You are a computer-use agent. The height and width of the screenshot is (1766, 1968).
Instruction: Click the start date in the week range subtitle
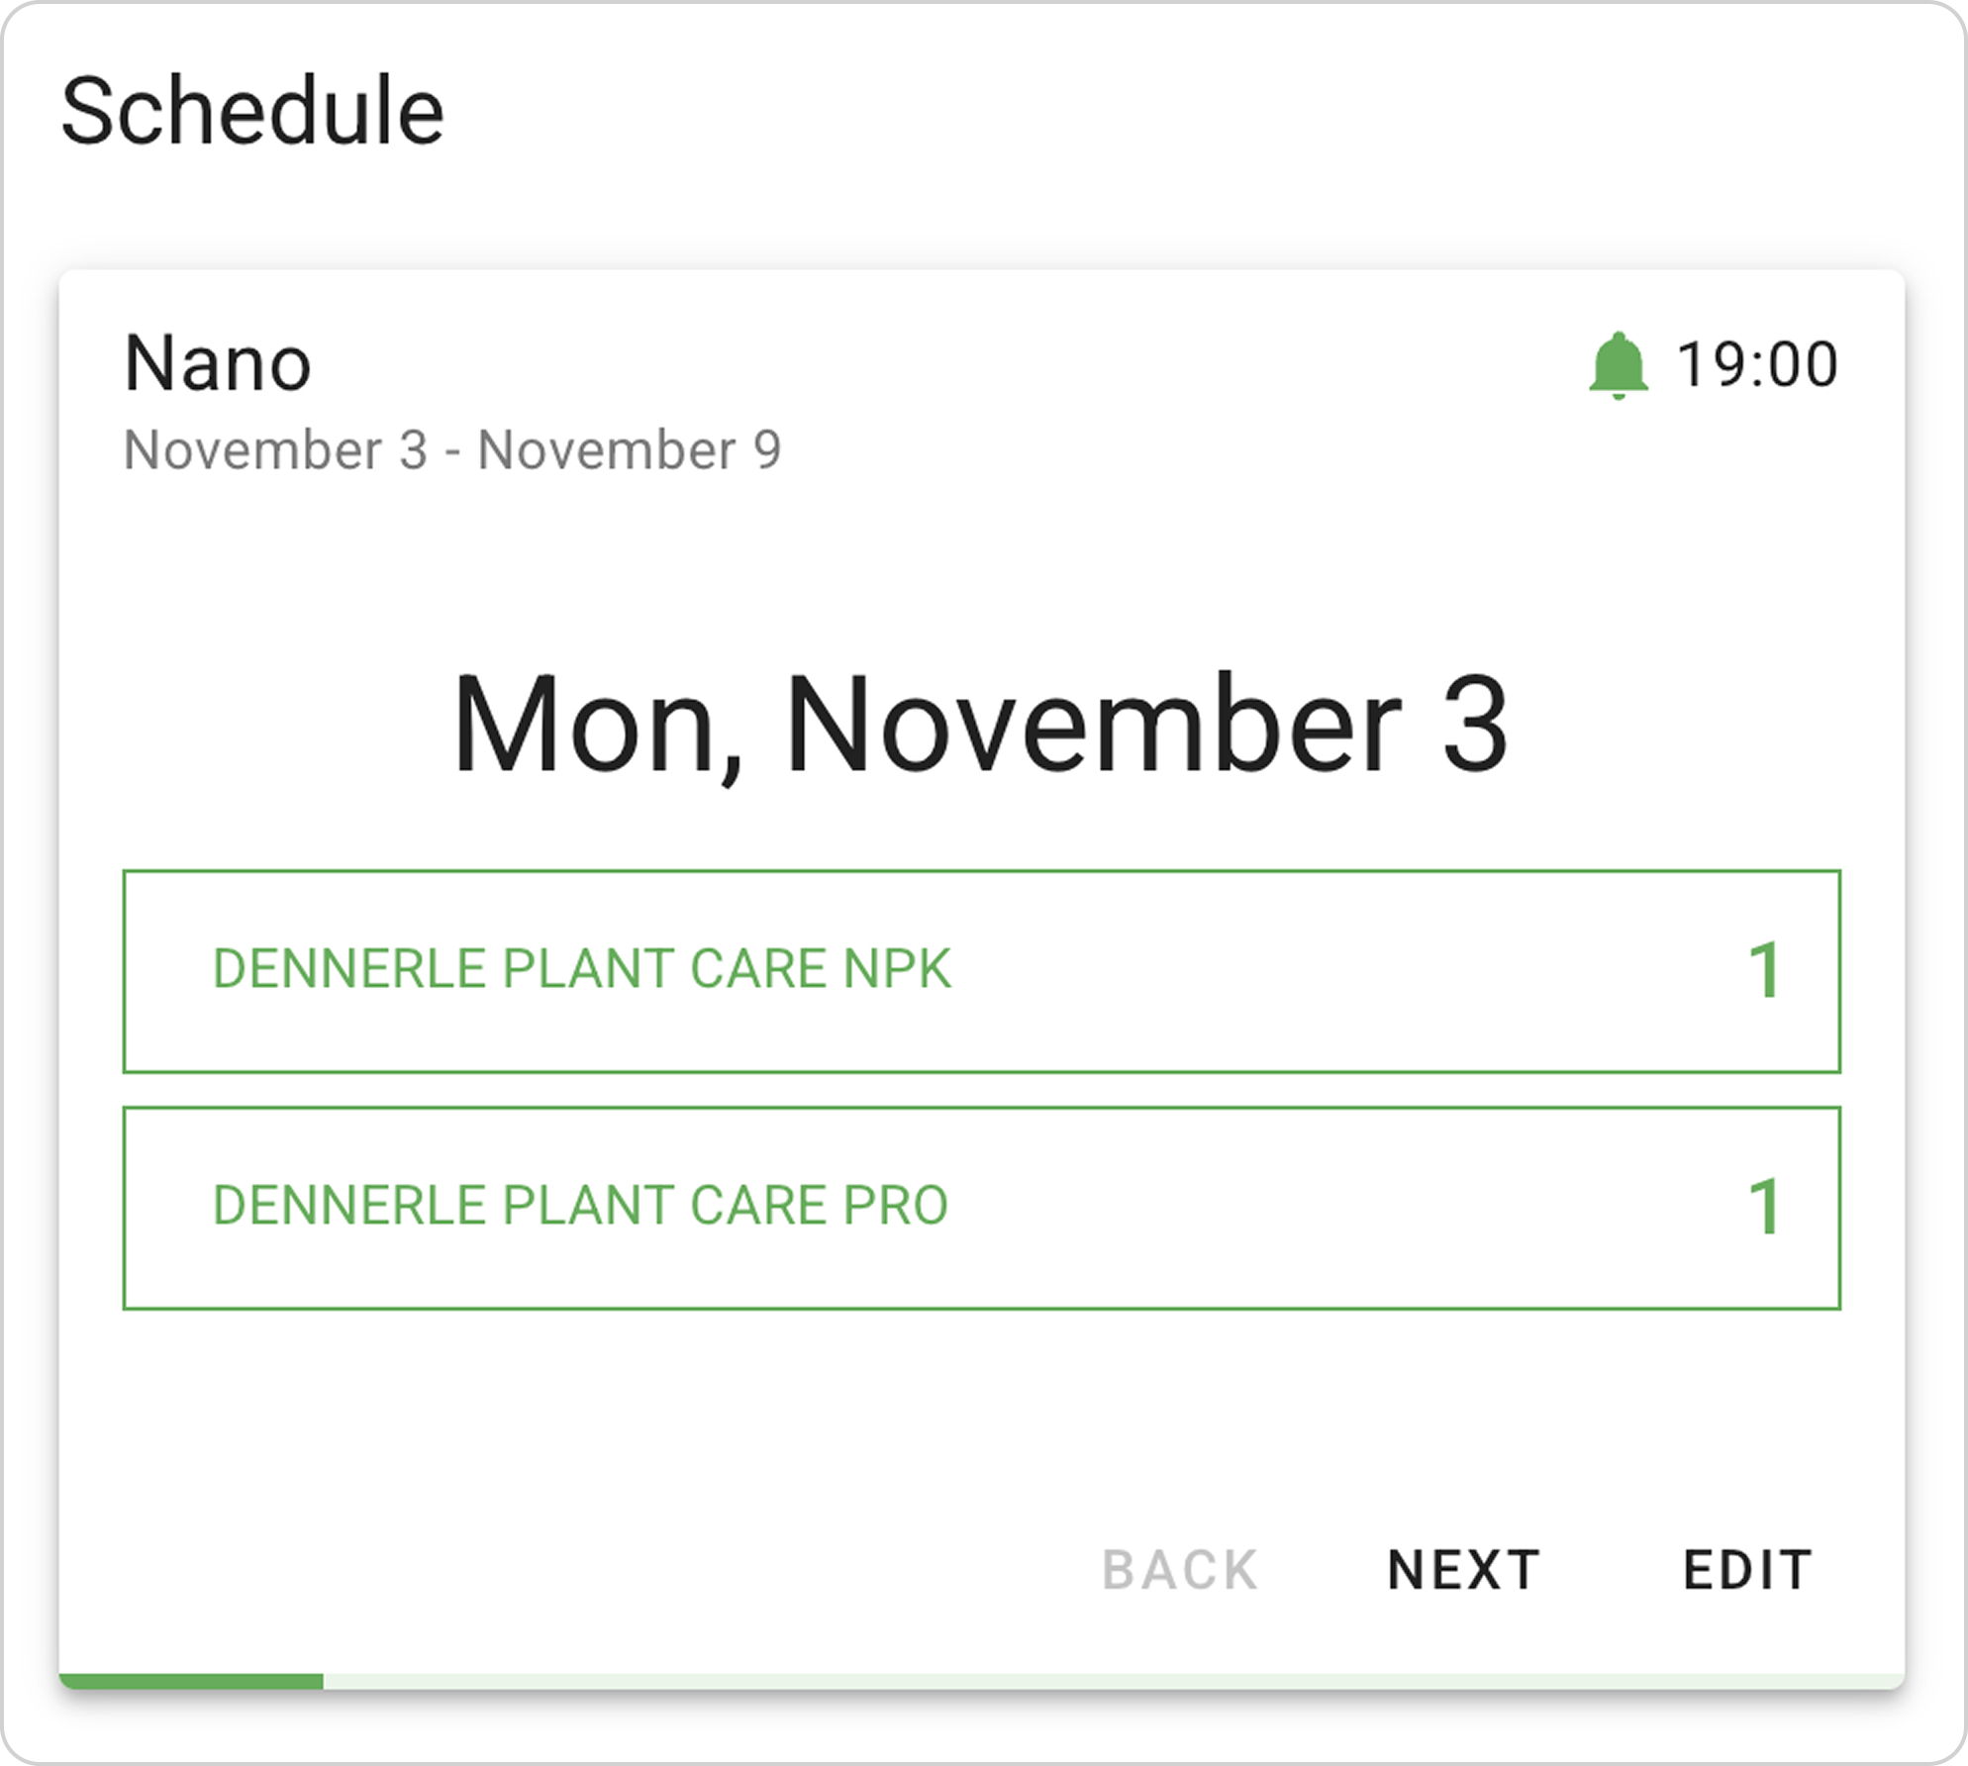coord(275,450)
